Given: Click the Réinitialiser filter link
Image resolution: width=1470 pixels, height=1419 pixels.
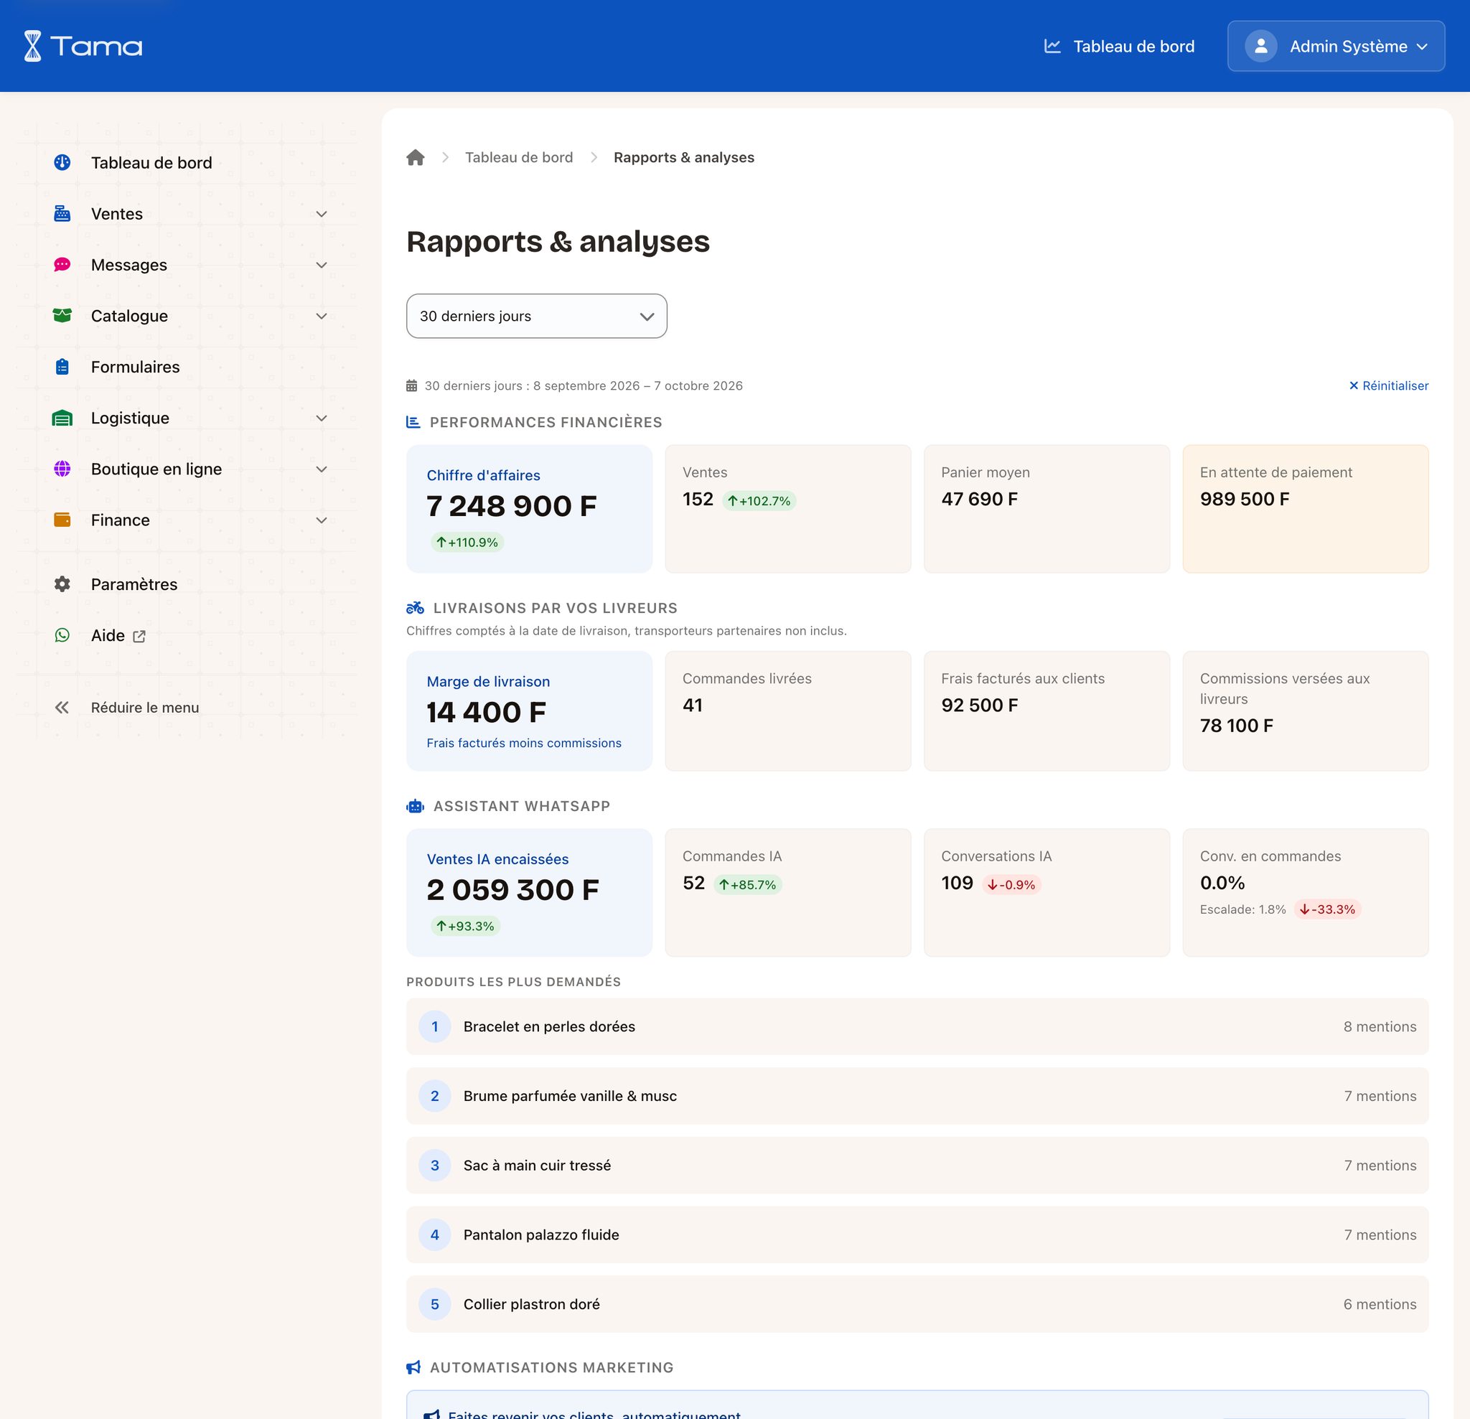Looking at the screenshot, I should click(x=1388, y=385).
